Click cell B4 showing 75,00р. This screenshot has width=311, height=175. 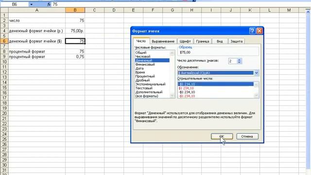click(75, 31)
